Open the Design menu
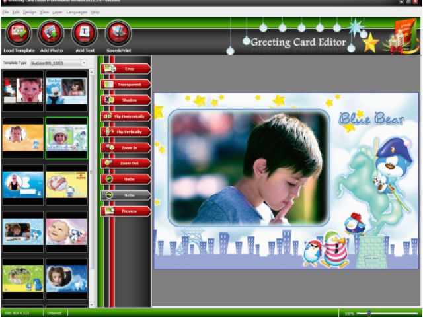The image size is (423, 317). 29,12
